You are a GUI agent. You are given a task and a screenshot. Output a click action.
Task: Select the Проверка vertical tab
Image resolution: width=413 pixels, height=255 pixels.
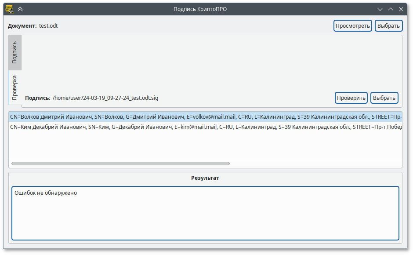tap(15, 88)
